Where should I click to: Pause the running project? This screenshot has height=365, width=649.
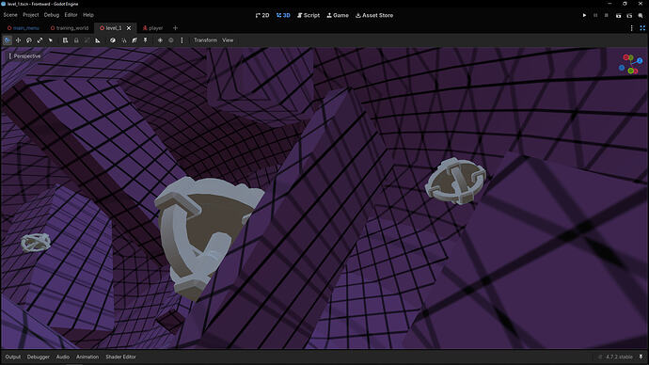595,15
